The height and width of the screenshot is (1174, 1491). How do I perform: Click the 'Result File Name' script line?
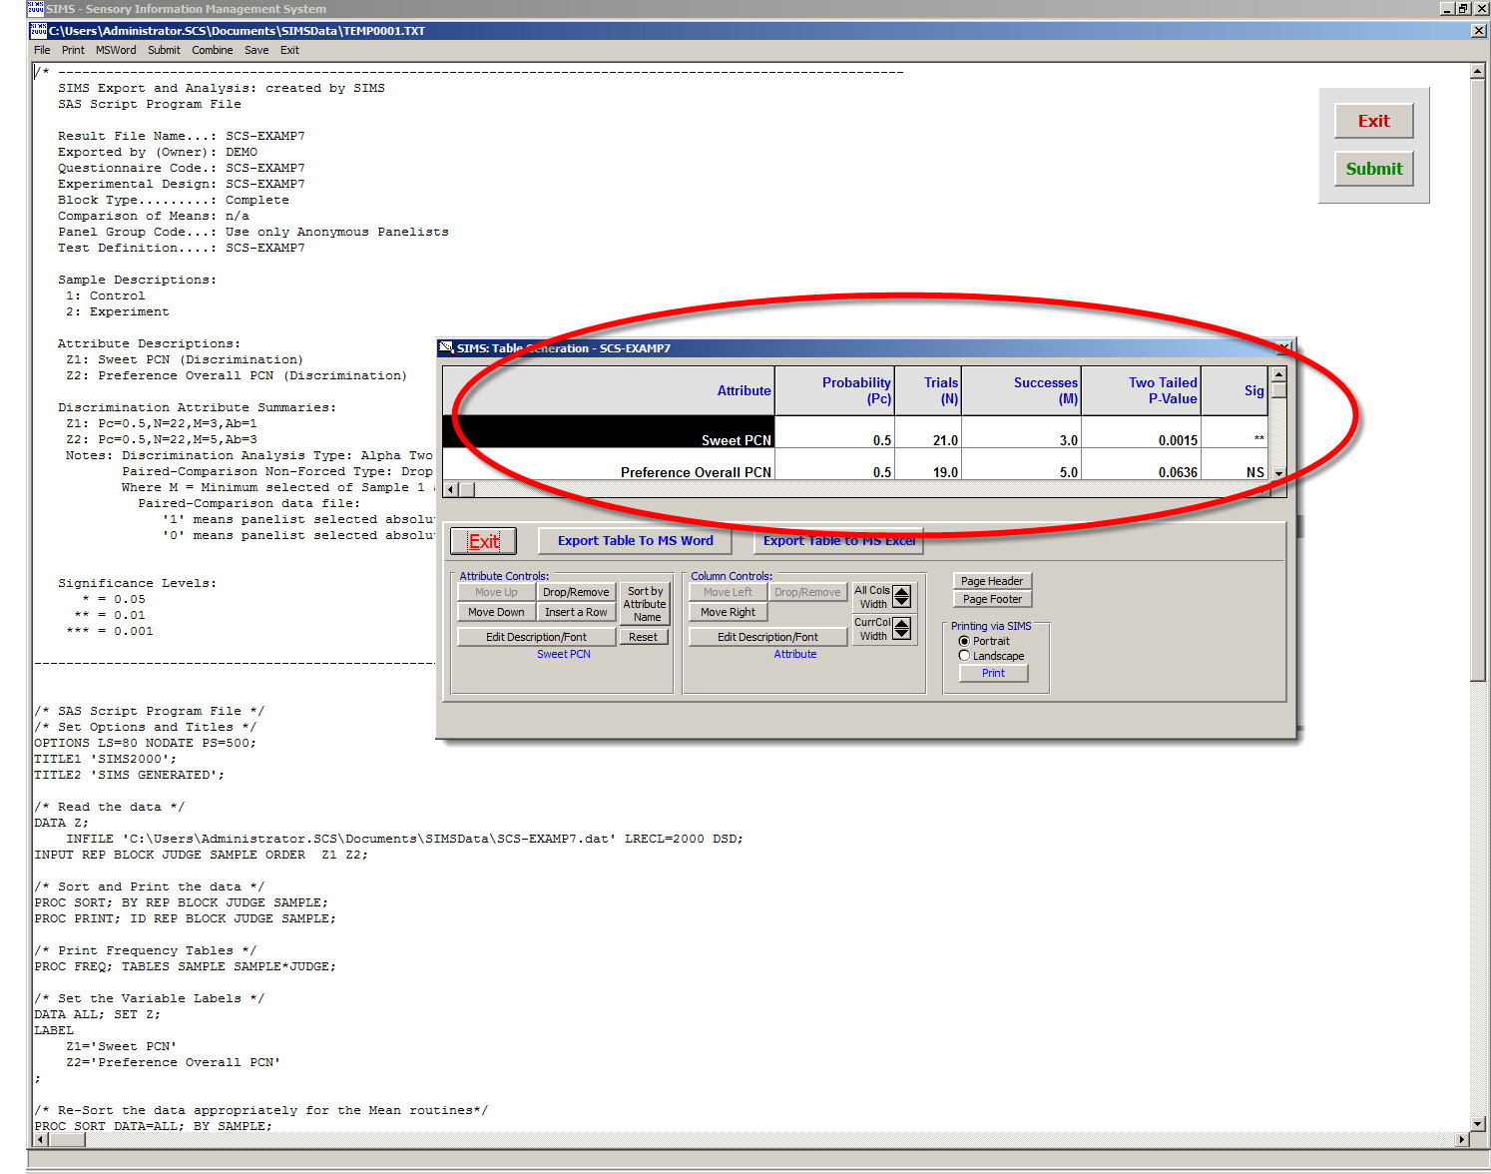tap(182, 136)
